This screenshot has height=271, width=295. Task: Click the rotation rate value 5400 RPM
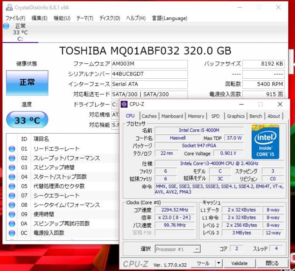point(263,84)
